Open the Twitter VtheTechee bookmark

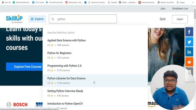55,2
